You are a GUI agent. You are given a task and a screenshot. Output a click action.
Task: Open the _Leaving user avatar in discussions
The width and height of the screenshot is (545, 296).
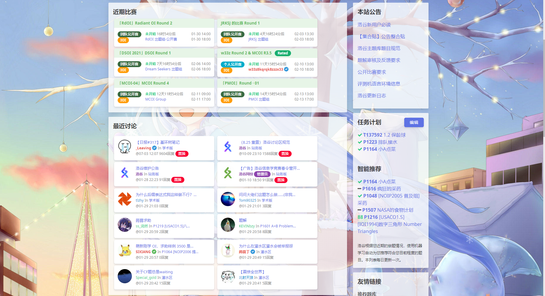[x=124, y=147]
